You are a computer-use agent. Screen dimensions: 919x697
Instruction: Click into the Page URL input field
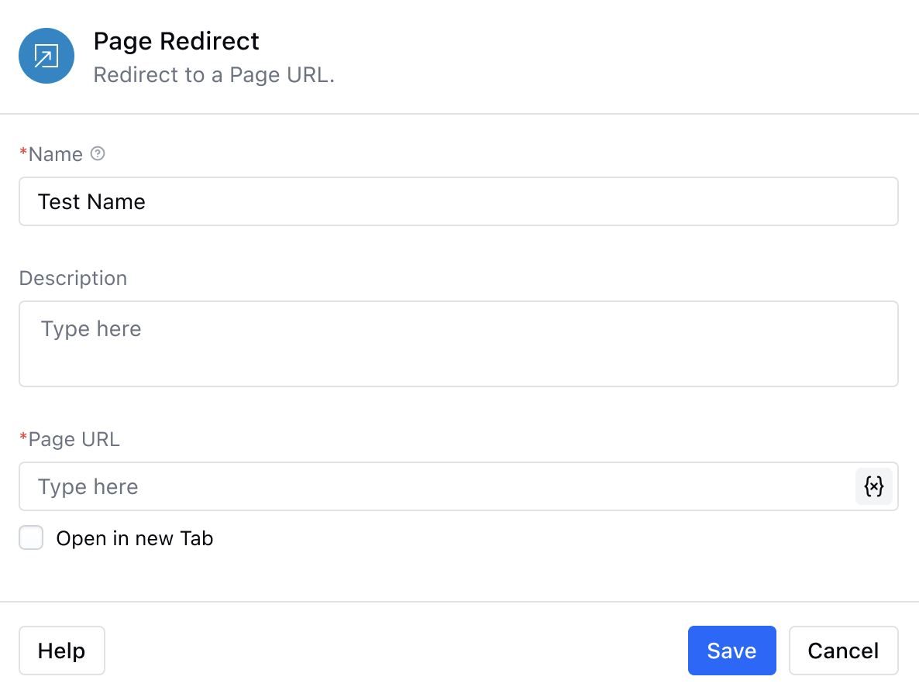(x=434, y=486)
